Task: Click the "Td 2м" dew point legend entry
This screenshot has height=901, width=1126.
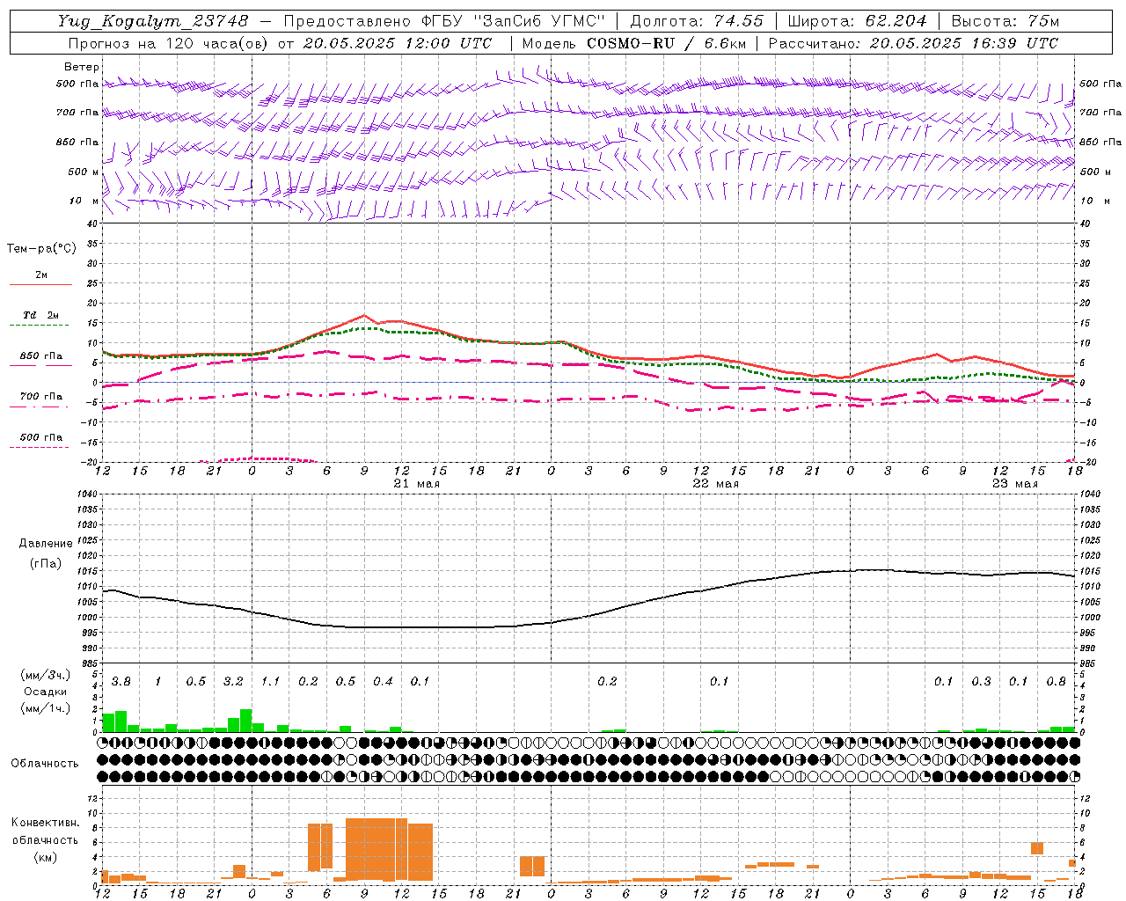Action: pyautogui.click(x=41, y=315)
